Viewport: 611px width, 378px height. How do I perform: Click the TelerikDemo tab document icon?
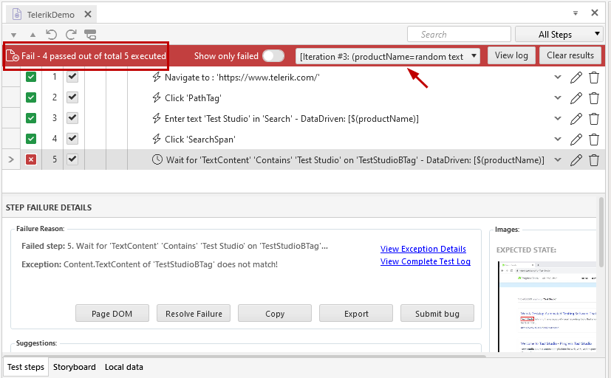coord(17,15)
